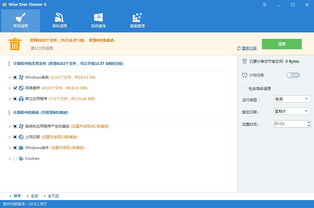Switch to the 系统瘦身 tab
Image resolution: width=314 pixels, height=208 pixels.
point(98,20)
